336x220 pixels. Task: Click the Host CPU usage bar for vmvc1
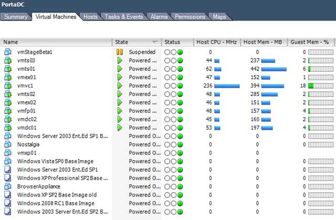pyautogui.click(x=227, y=86)
